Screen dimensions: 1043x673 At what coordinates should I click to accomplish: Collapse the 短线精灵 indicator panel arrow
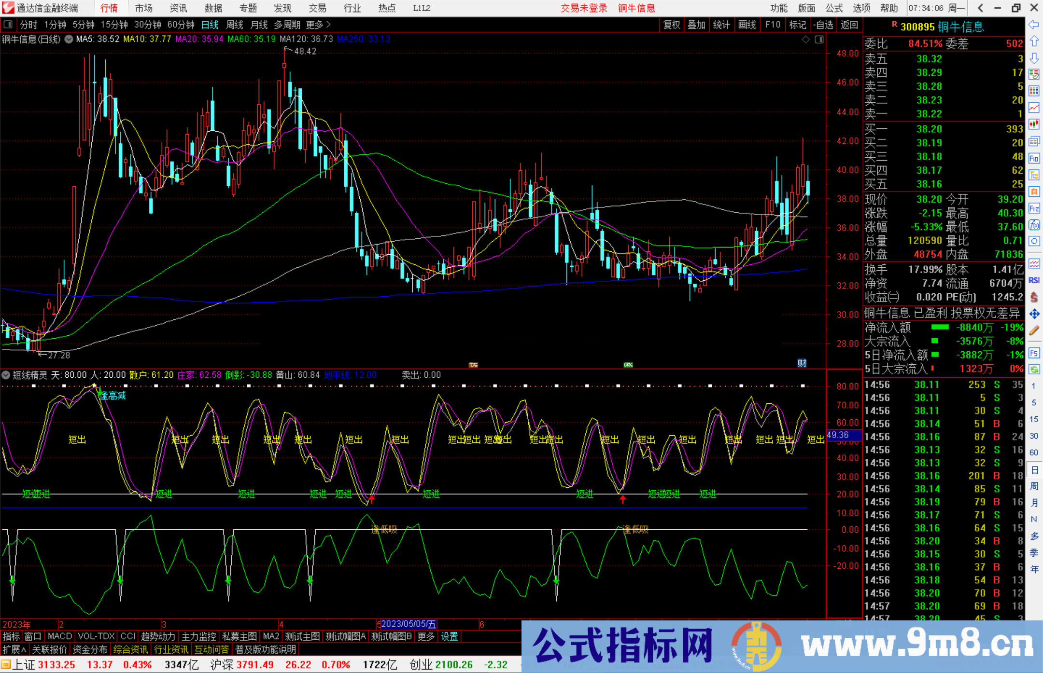[x=6, y=375]
